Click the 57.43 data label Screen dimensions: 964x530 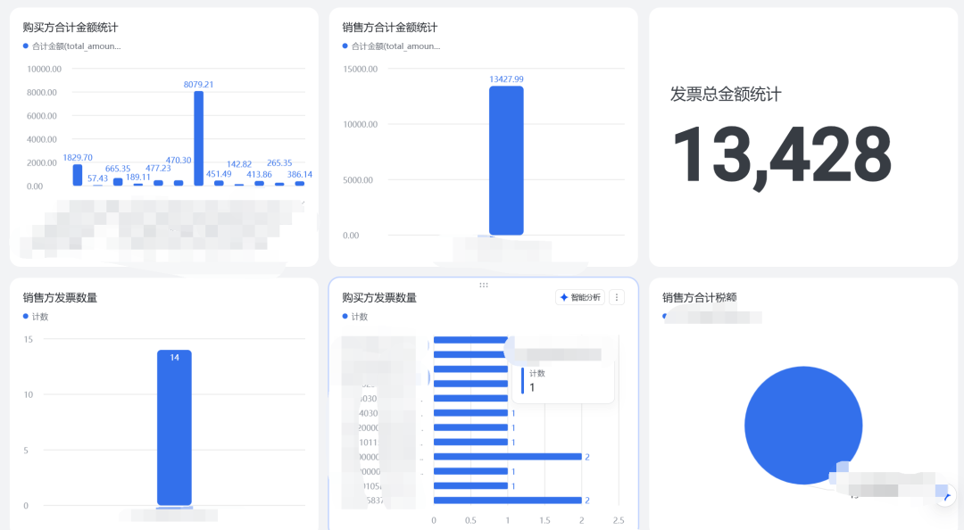[x=98, y=179]
